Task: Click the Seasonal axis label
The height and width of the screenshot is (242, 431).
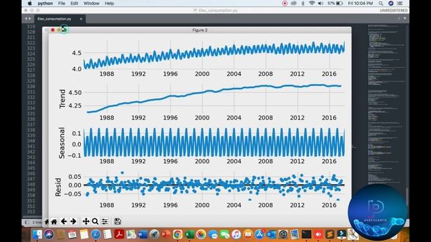Action: (x=62, y=143)
